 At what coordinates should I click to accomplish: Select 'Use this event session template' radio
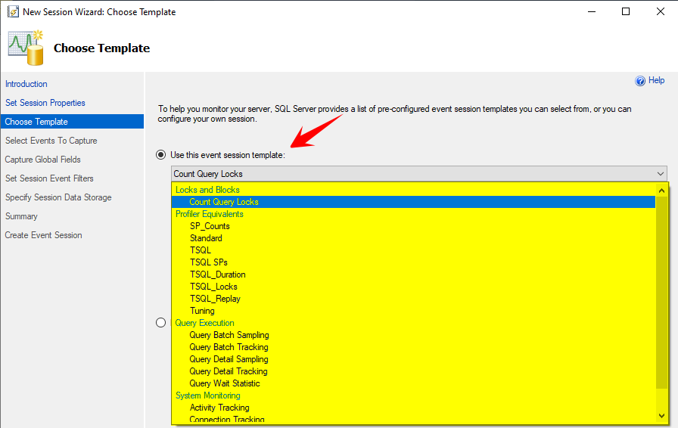pyautogui.click(x=161, y=155)
